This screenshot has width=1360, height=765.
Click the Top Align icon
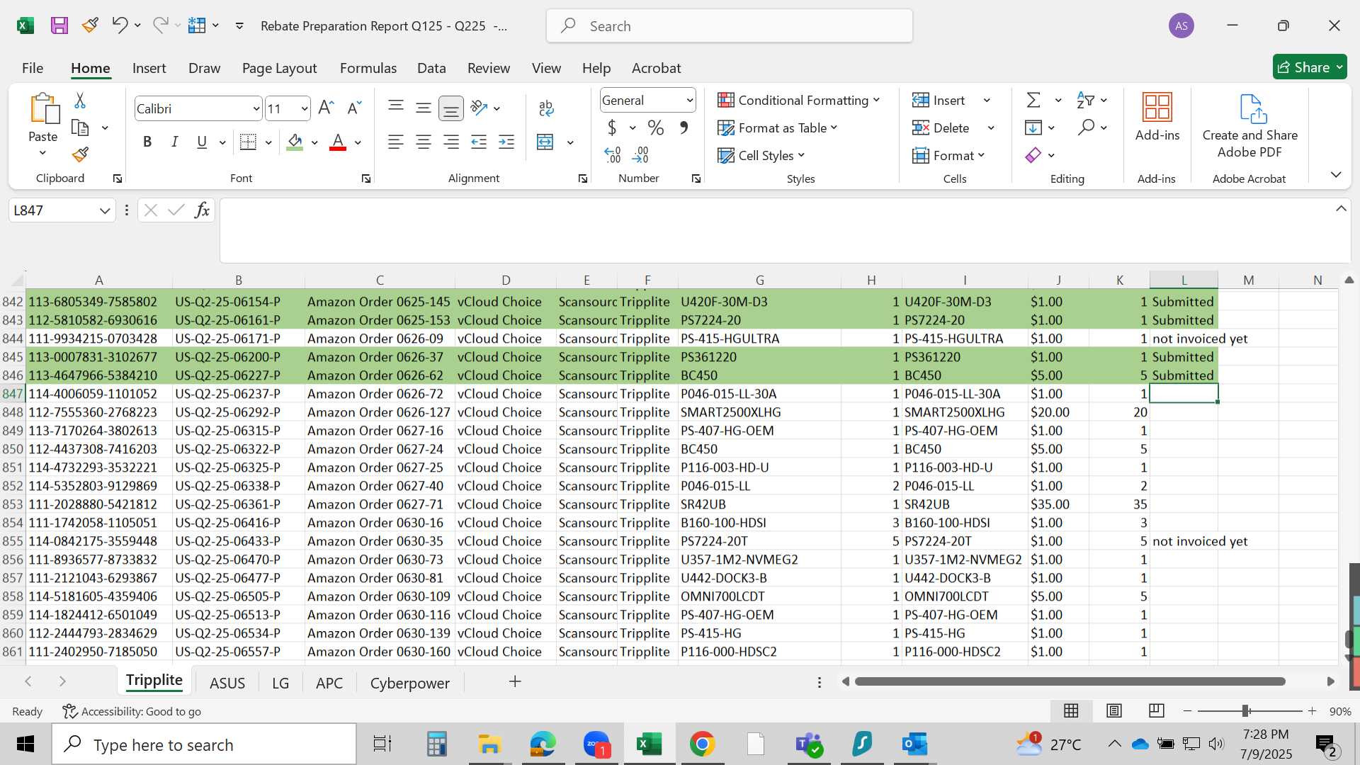pos(396,108)
